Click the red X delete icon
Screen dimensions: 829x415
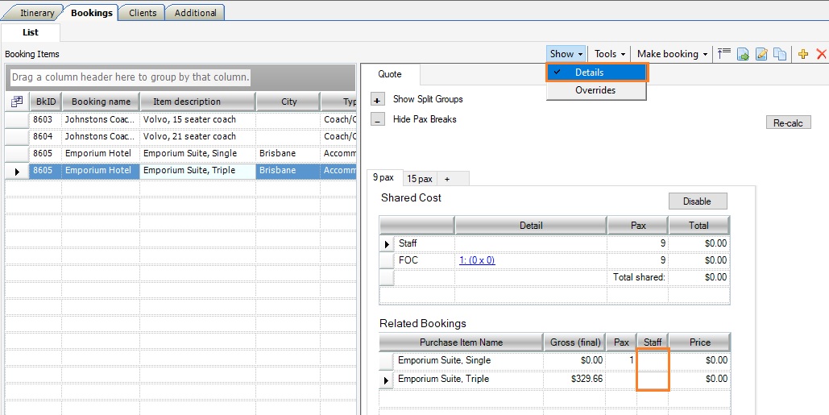coord(821,54)
